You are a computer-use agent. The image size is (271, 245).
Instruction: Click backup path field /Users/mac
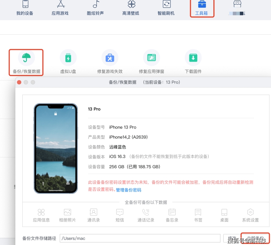pos(140,238)
